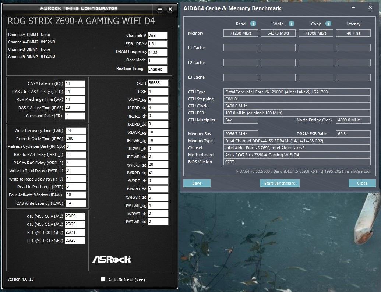
Task: Click the tWRRD_sg value field
Action: (x=158, y=165)
